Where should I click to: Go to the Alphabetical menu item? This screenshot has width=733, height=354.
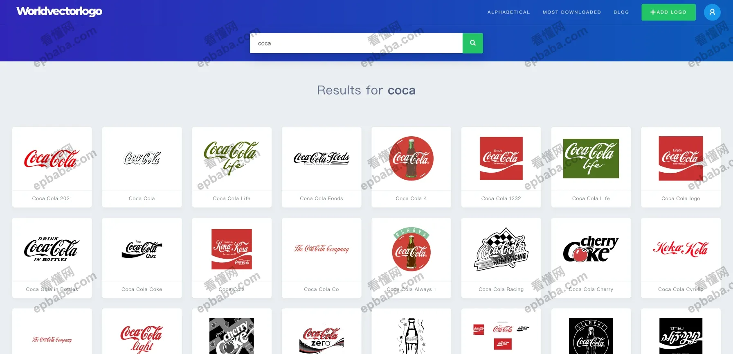pos(508,12)
